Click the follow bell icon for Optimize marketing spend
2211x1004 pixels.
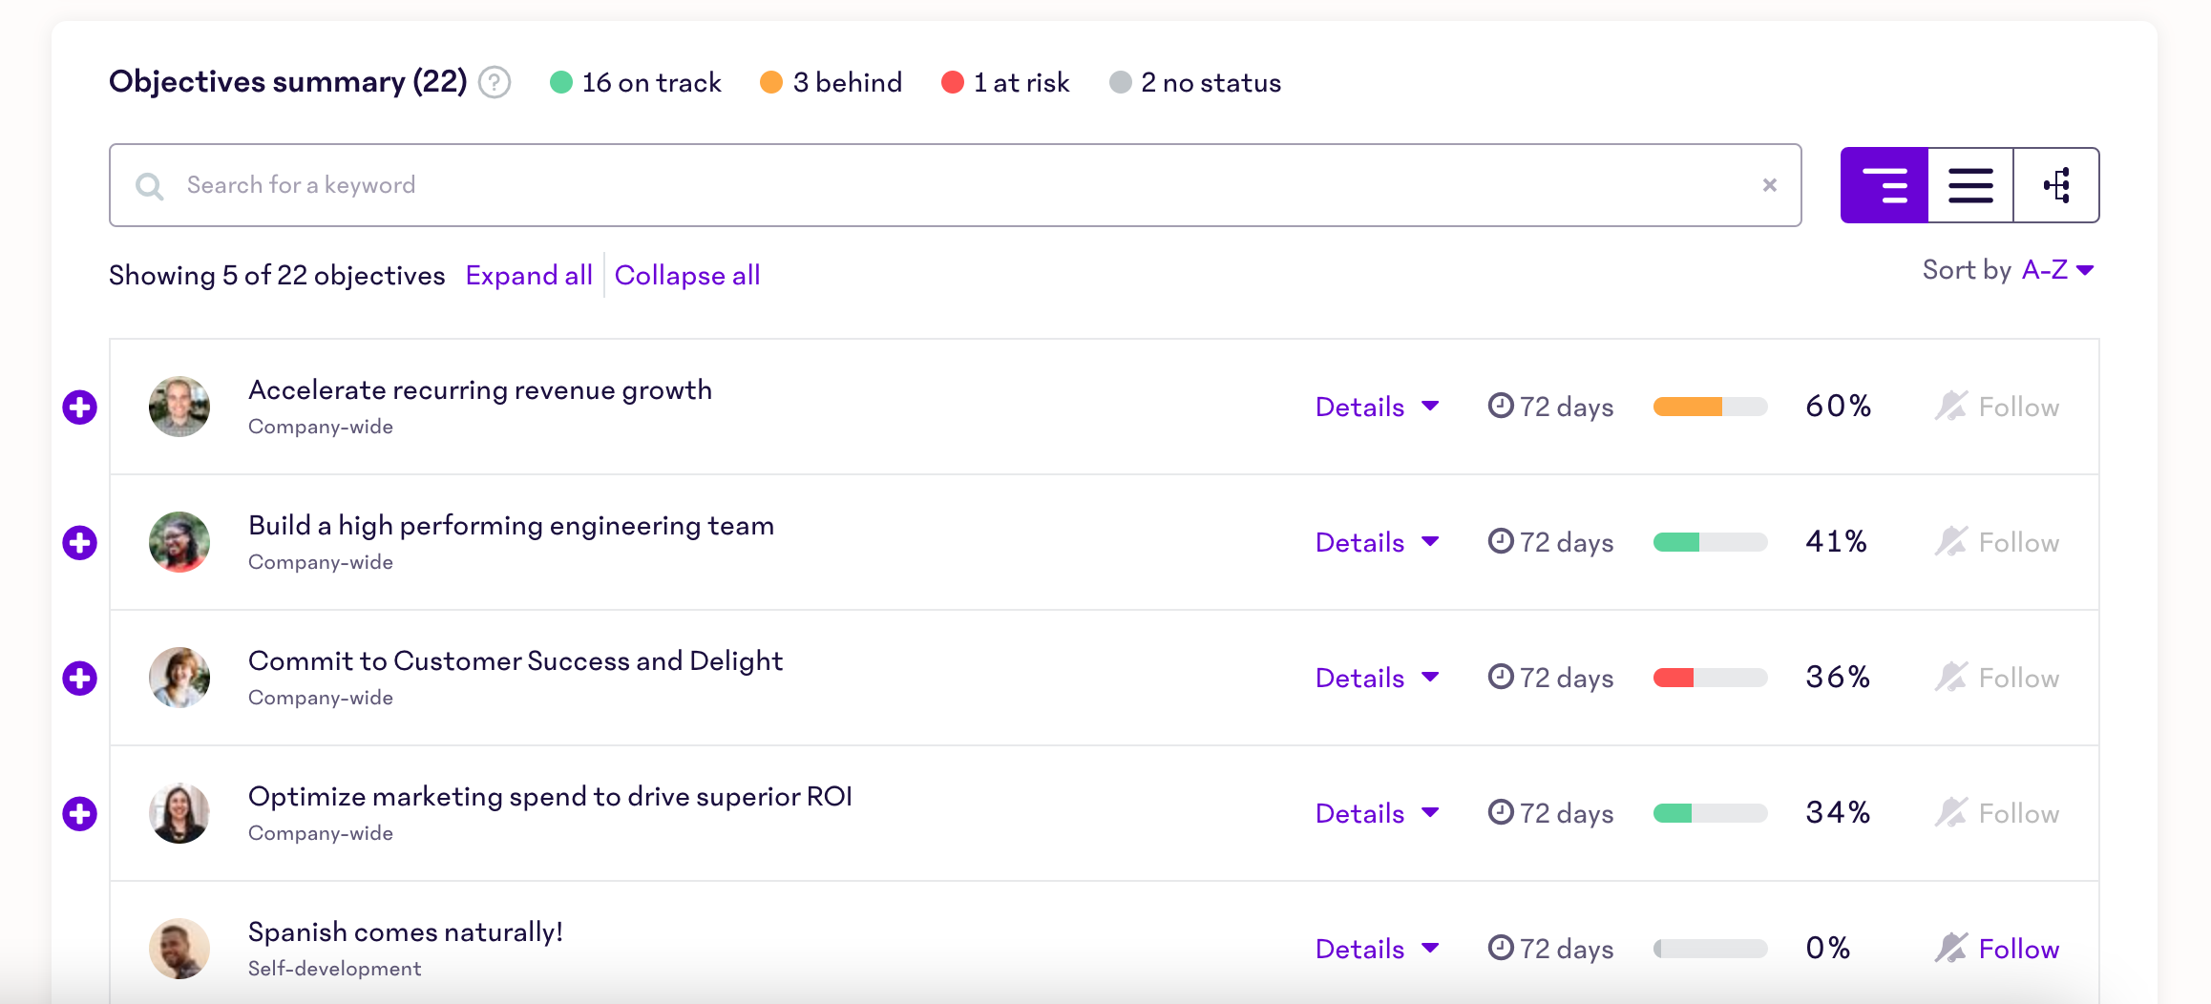point(1950,813)
